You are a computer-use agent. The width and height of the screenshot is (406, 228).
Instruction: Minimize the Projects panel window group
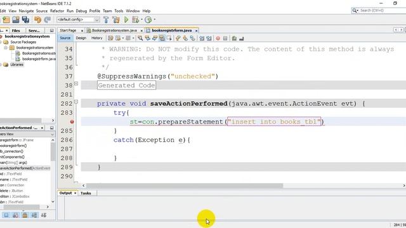click(x=52, y=30)
